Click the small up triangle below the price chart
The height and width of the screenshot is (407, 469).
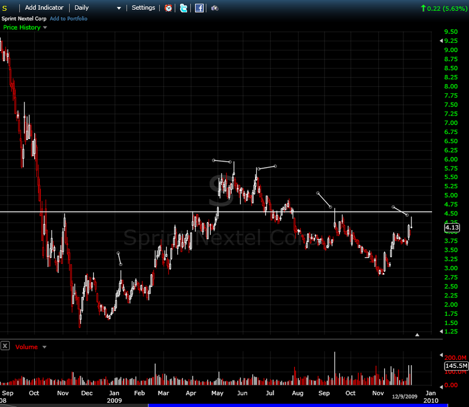click(x=417, y=335)
